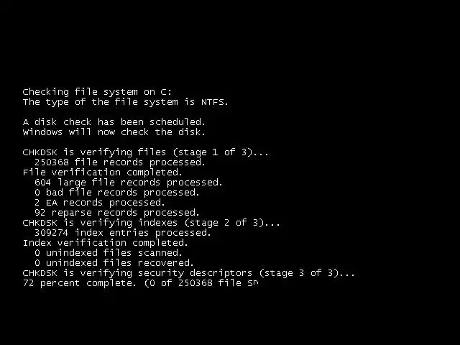The height and width of the screenshot is (345, 460).
Task: Click '250368 file records processed.' line
Action: (x=120, y=162)
